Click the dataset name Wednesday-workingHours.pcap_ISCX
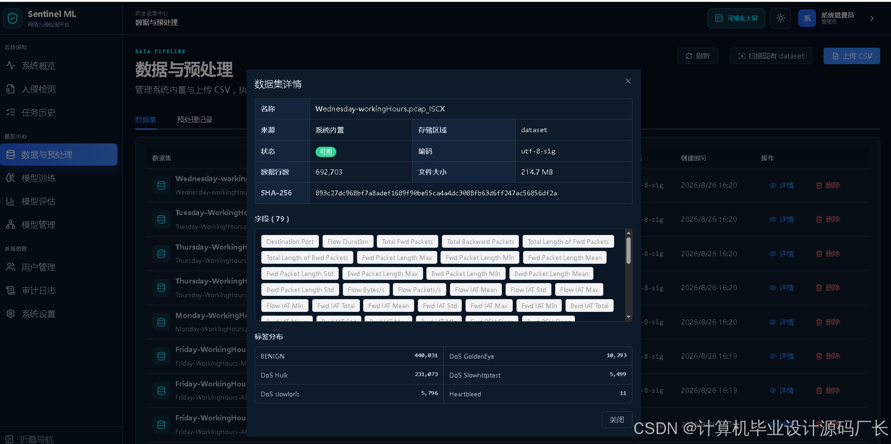891x444 pixels. coord(380,109)
